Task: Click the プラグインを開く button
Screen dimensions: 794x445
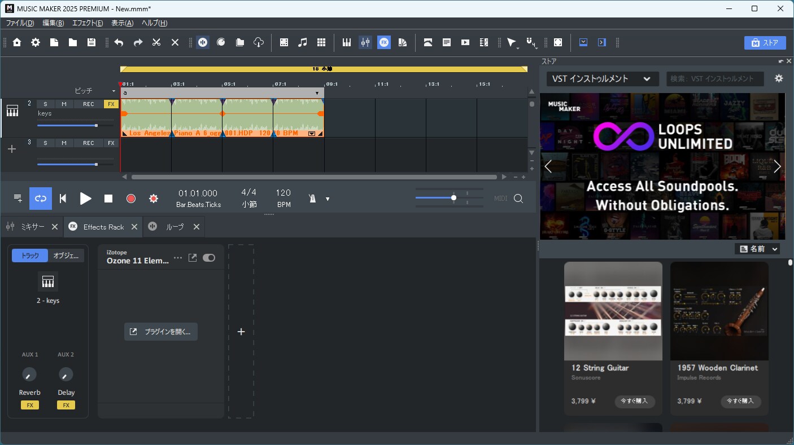Action: (x=161, y=332)
